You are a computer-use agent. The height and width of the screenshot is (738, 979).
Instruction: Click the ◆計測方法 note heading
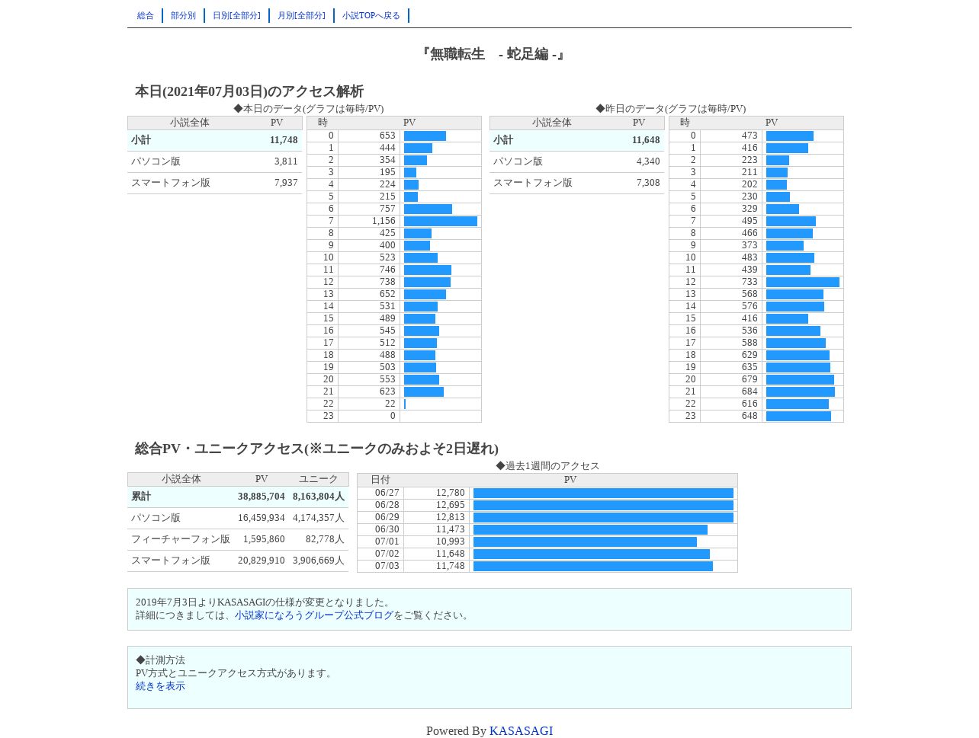pos(160,660)
